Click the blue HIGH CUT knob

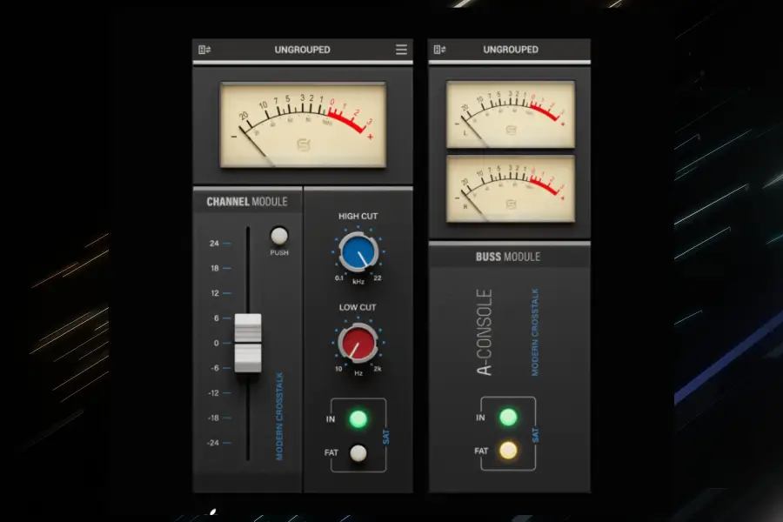point(358,251)
